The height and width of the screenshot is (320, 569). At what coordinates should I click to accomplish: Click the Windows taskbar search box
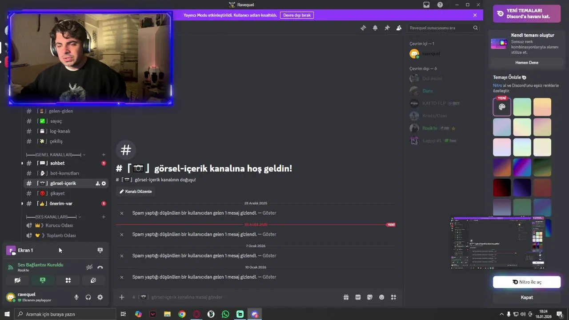65,314
